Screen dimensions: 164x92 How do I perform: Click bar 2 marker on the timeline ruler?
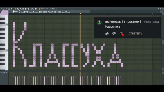pos(45,14)
